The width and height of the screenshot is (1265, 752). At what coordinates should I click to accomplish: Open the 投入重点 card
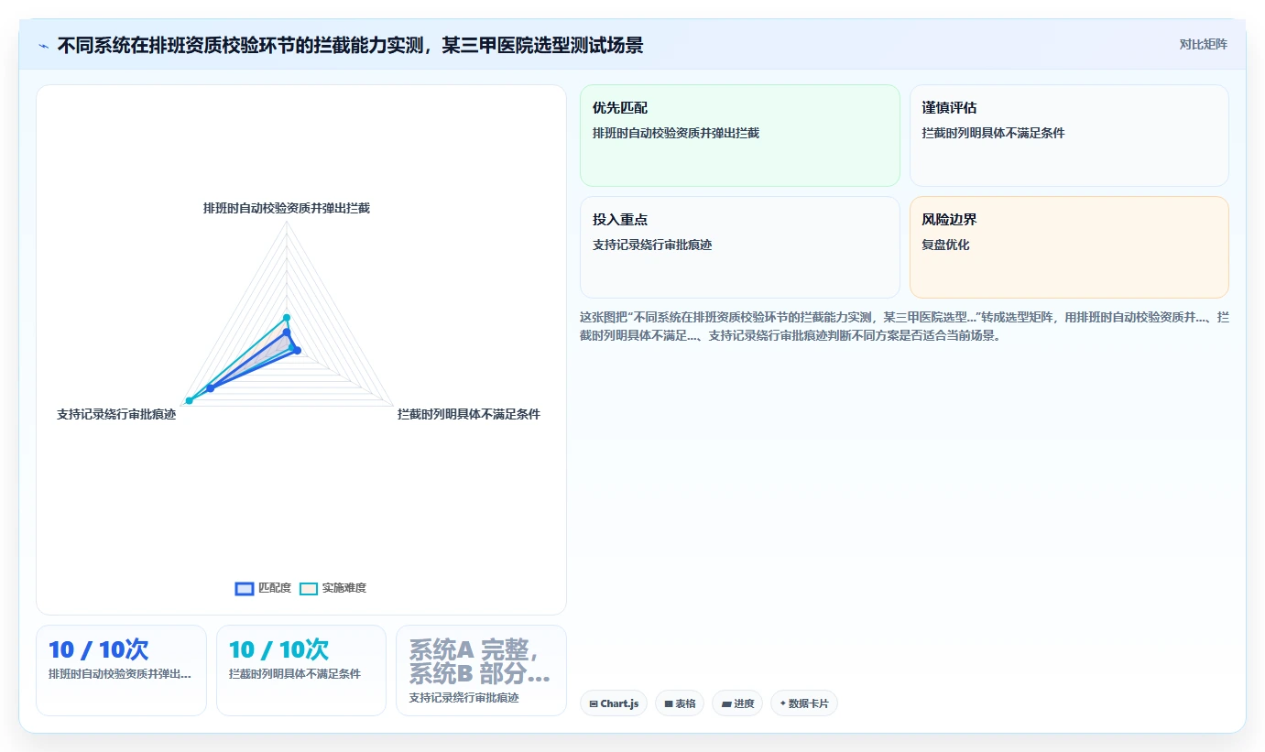740,247
